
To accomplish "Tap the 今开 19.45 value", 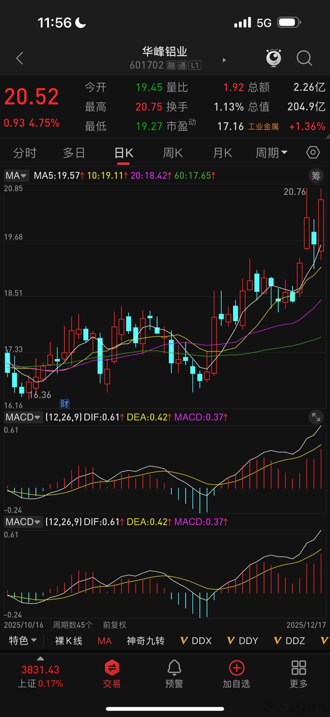I will (x=149, y=87).
